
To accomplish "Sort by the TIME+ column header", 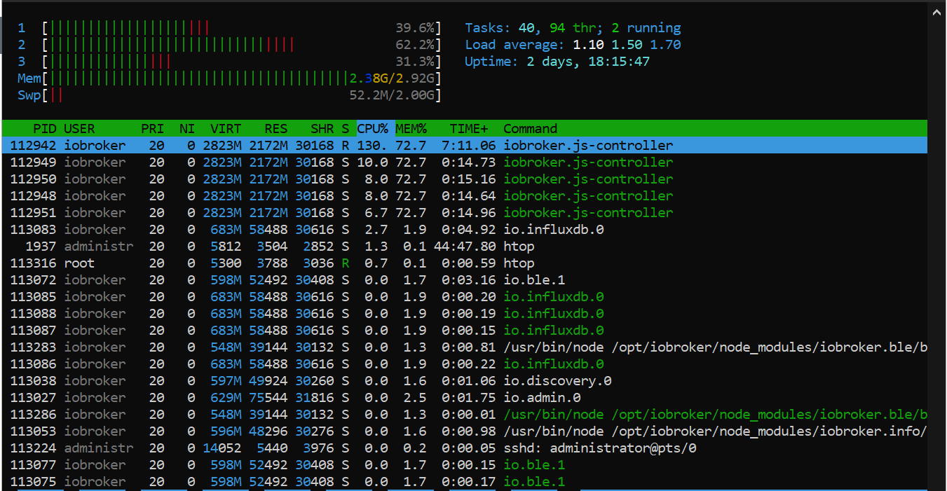I will (x=469, y=129).
